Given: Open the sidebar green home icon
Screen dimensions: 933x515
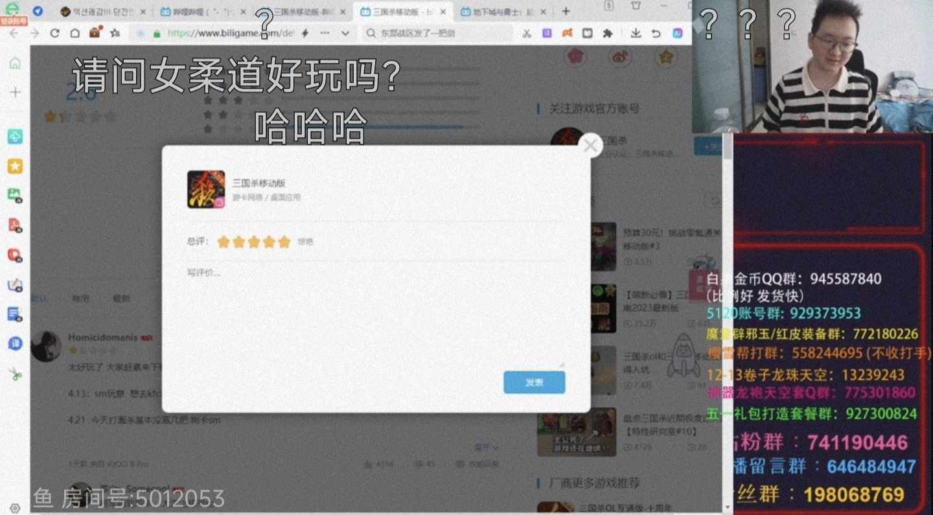Looking at the screenshot, I should [15, 63].
